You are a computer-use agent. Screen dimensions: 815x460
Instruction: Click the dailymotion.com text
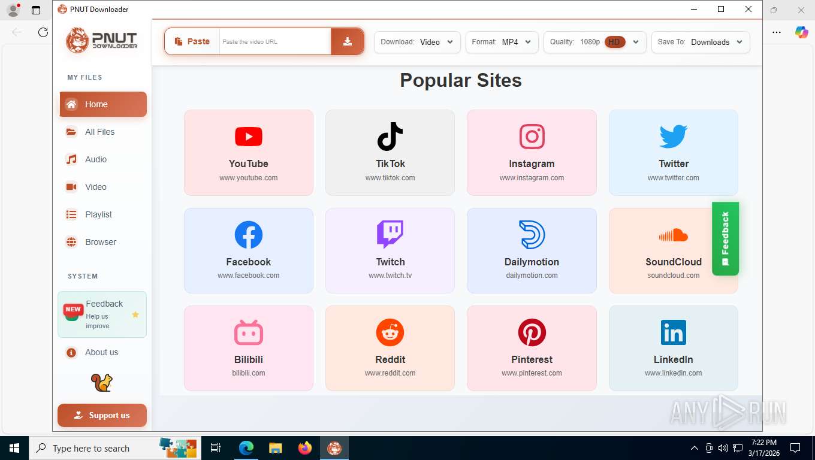[x=532, y=276]
